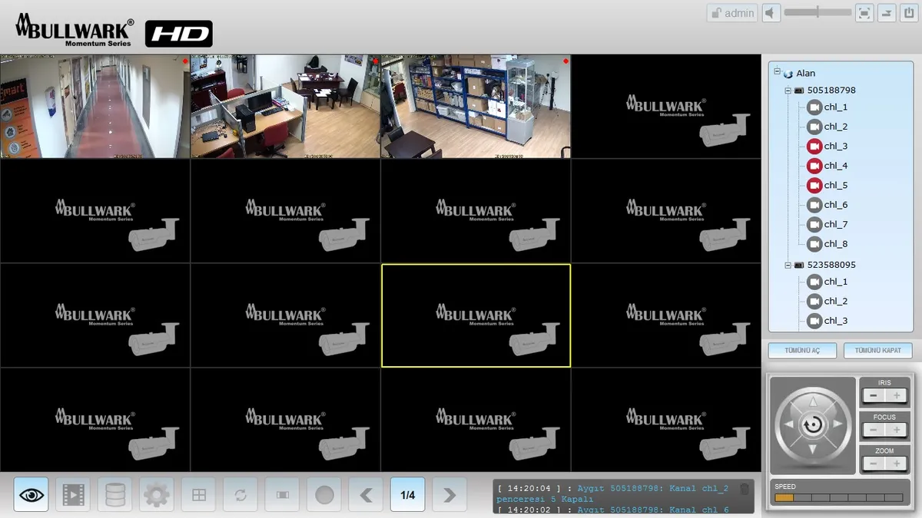Tilt the camera up with PTZ arrow

tap(813, 400)
